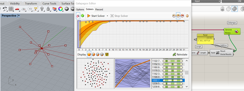The image size is (244, 91).
Task: Click the red car toolbar icon
Action: click(x=17, y=9)
